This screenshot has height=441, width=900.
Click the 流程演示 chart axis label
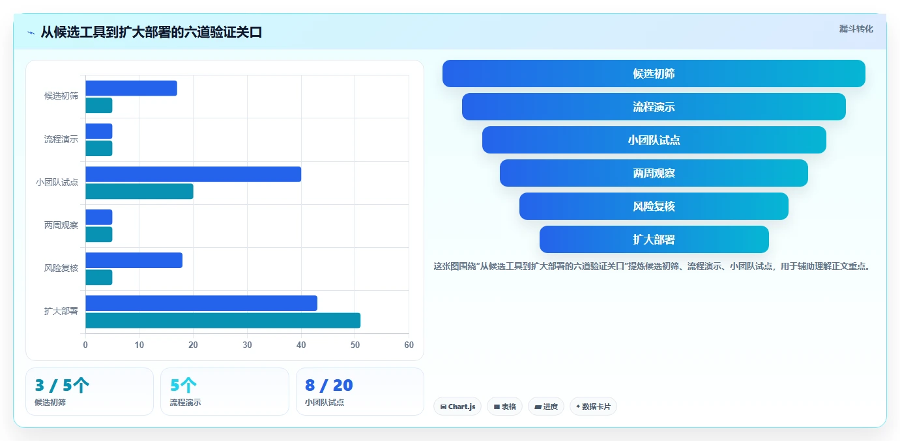point(61,139)
